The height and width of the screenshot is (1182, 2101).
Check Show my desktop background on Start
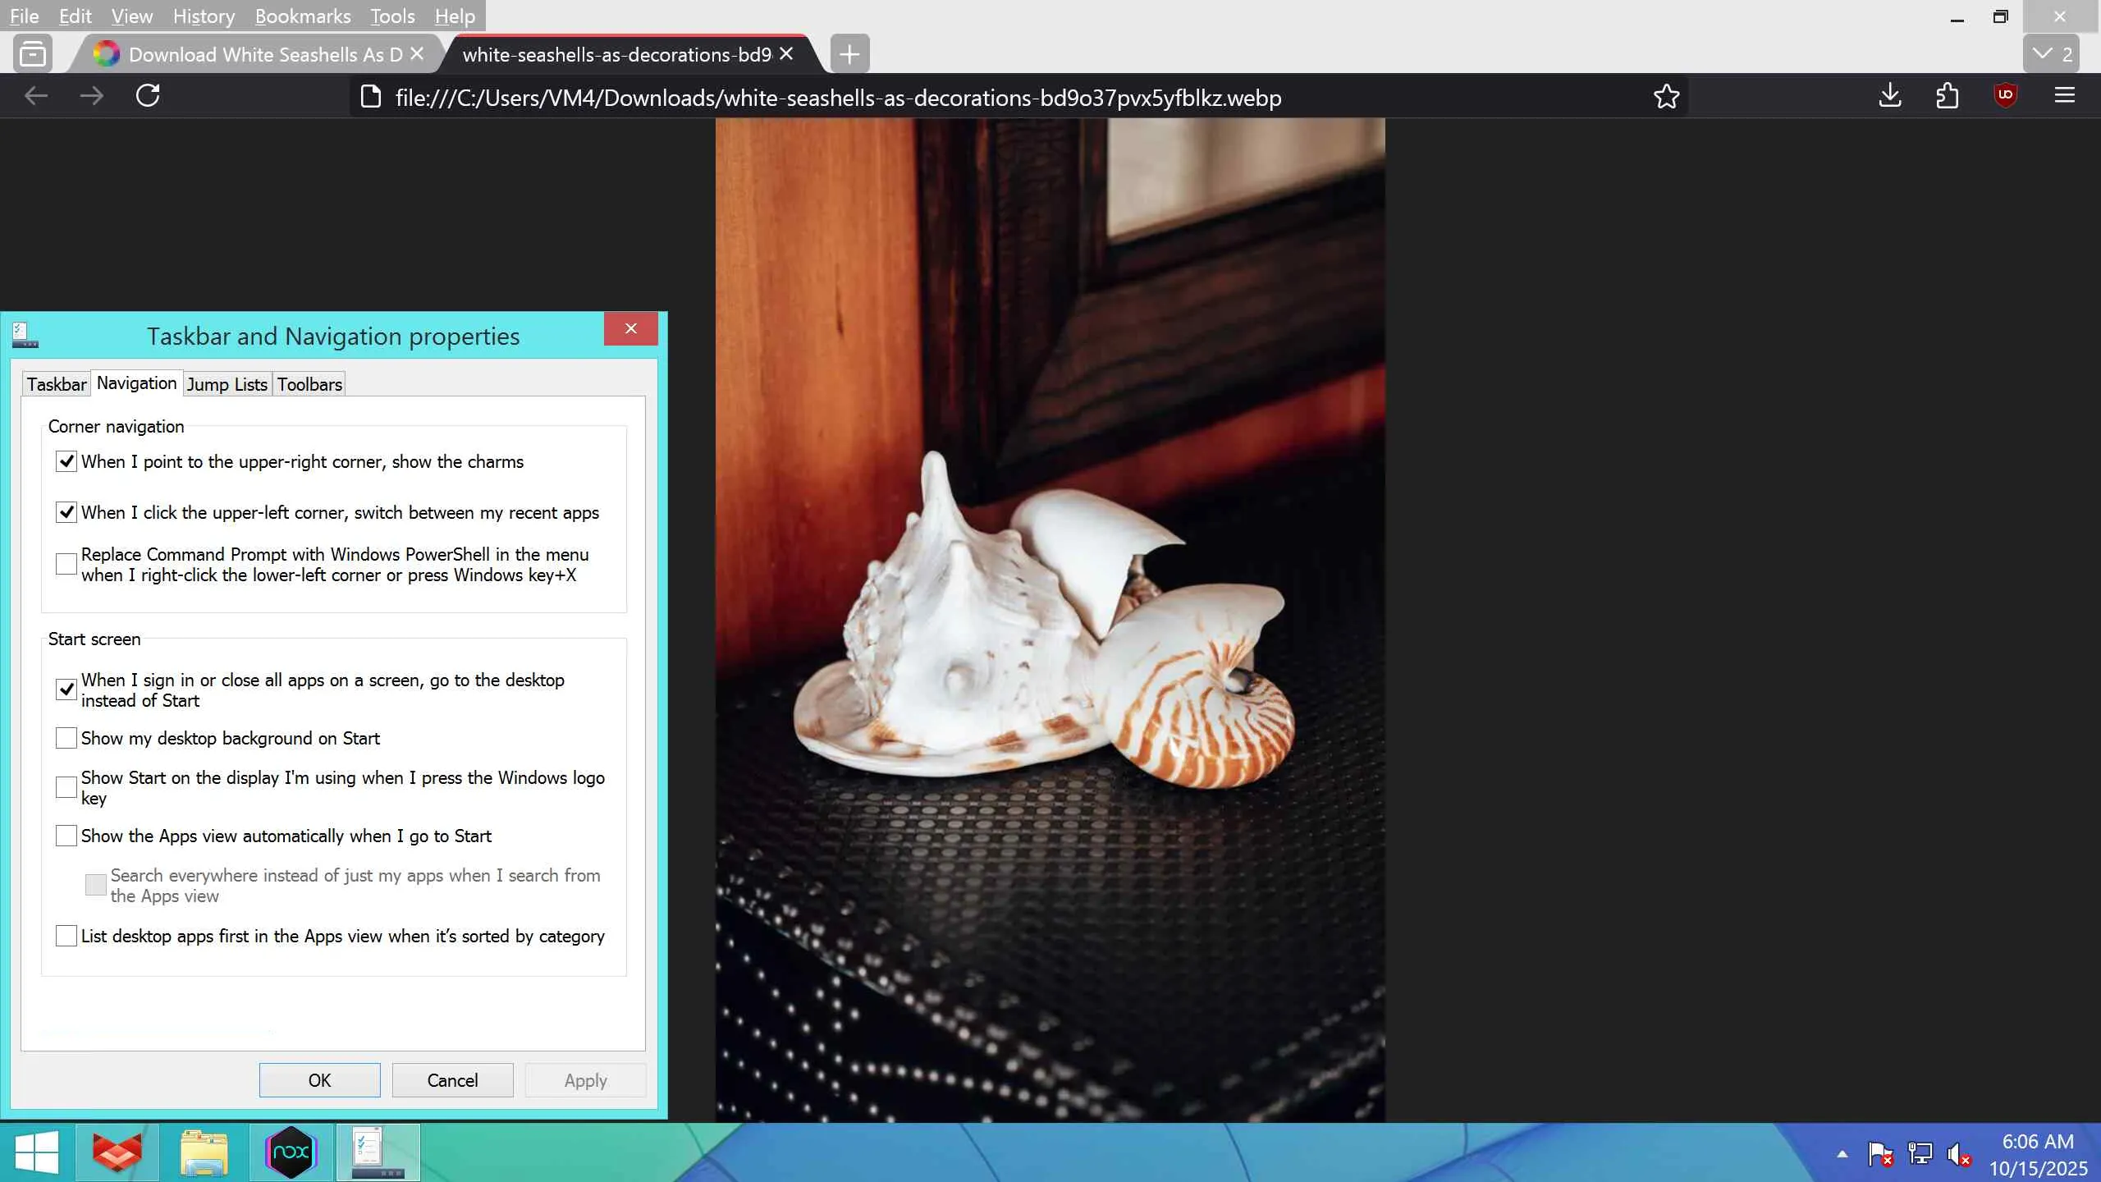click(66, 738)
